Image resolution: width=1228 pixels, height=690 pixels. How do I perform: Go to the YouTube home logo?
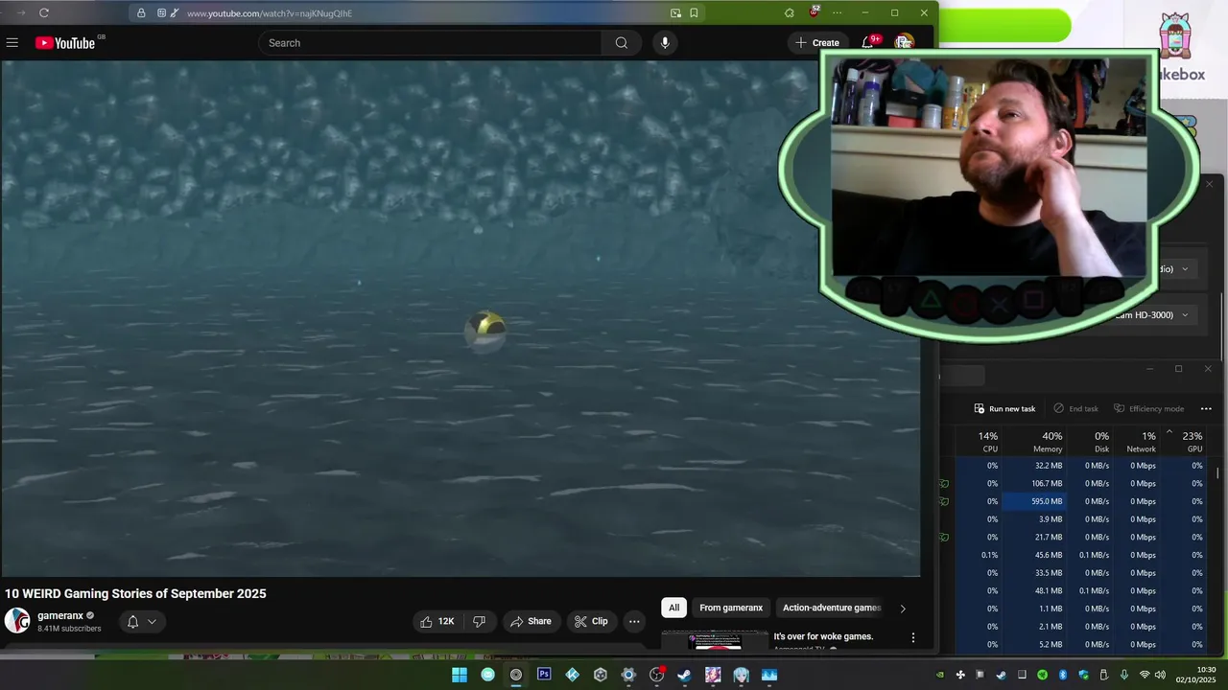click(x=66, y=42)
